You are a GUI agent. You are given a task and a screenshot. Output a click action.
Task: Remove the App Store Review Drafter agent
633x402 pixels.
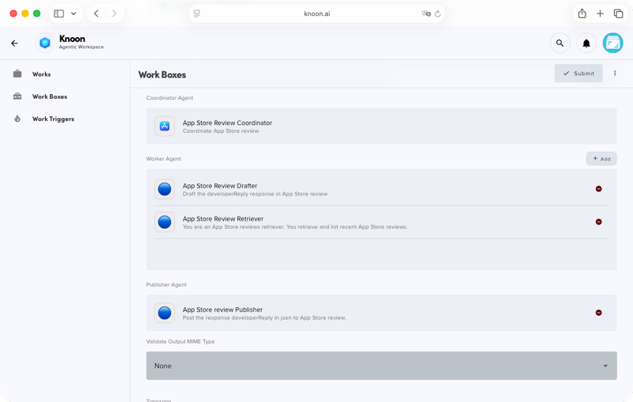(598, 189)
